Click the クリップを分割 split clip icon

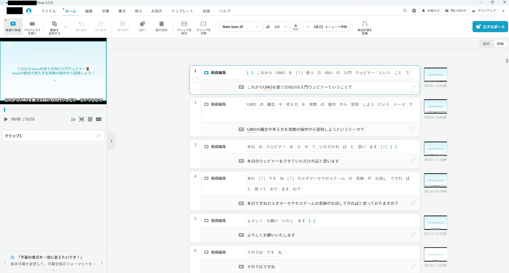point(203,24)
